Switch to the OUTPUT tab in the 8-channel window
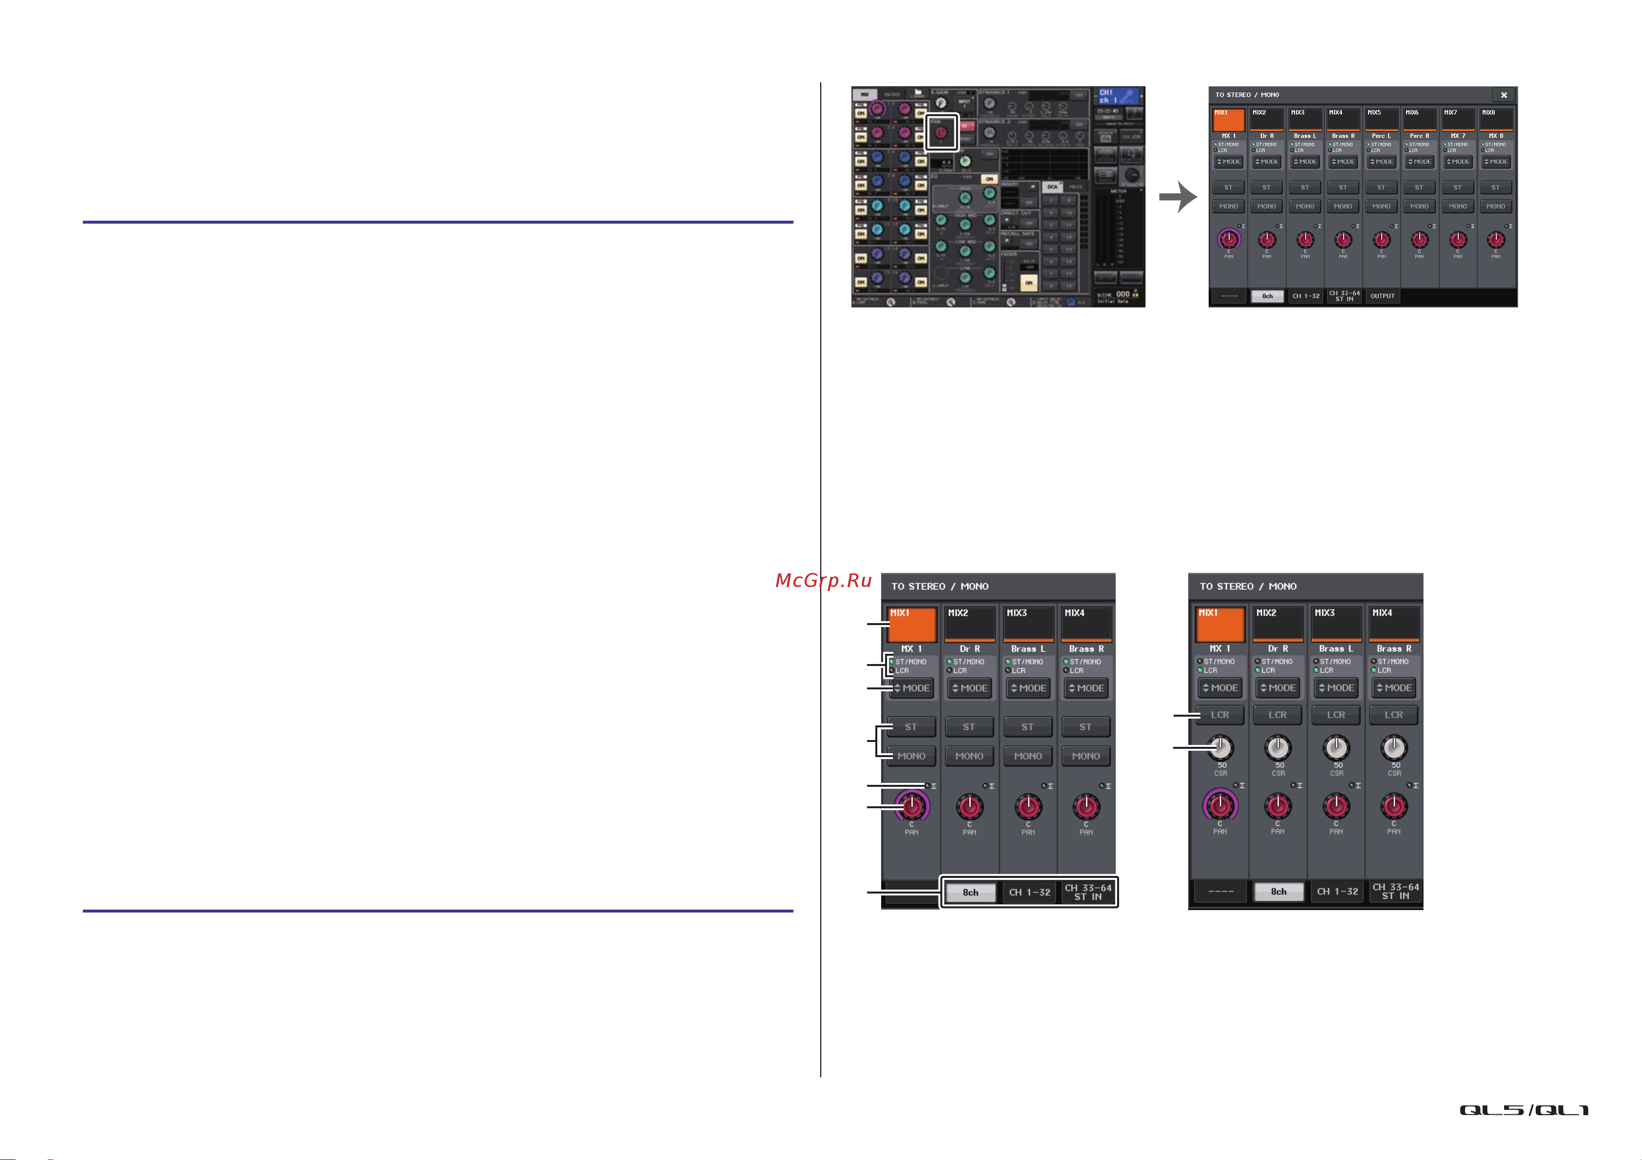 point(1382,296)
